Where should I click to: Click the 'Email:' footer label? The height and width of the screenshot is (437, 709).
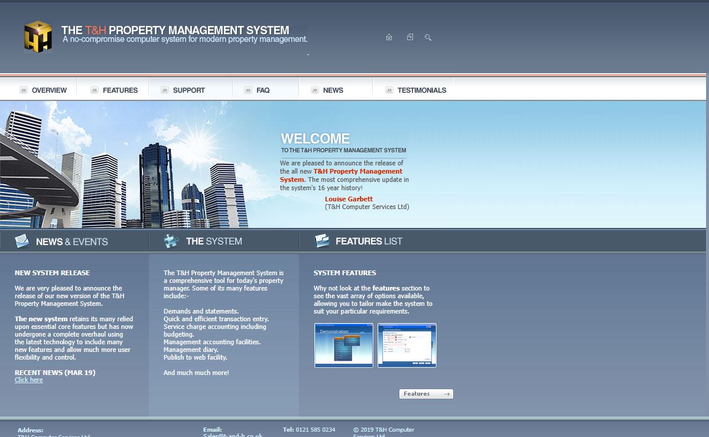(212, 430)
